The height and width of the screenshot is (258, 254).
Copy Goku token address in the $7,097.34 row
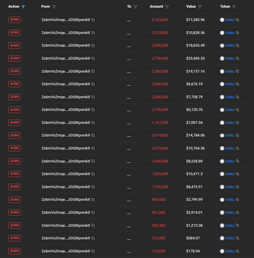tap(238, 123)
